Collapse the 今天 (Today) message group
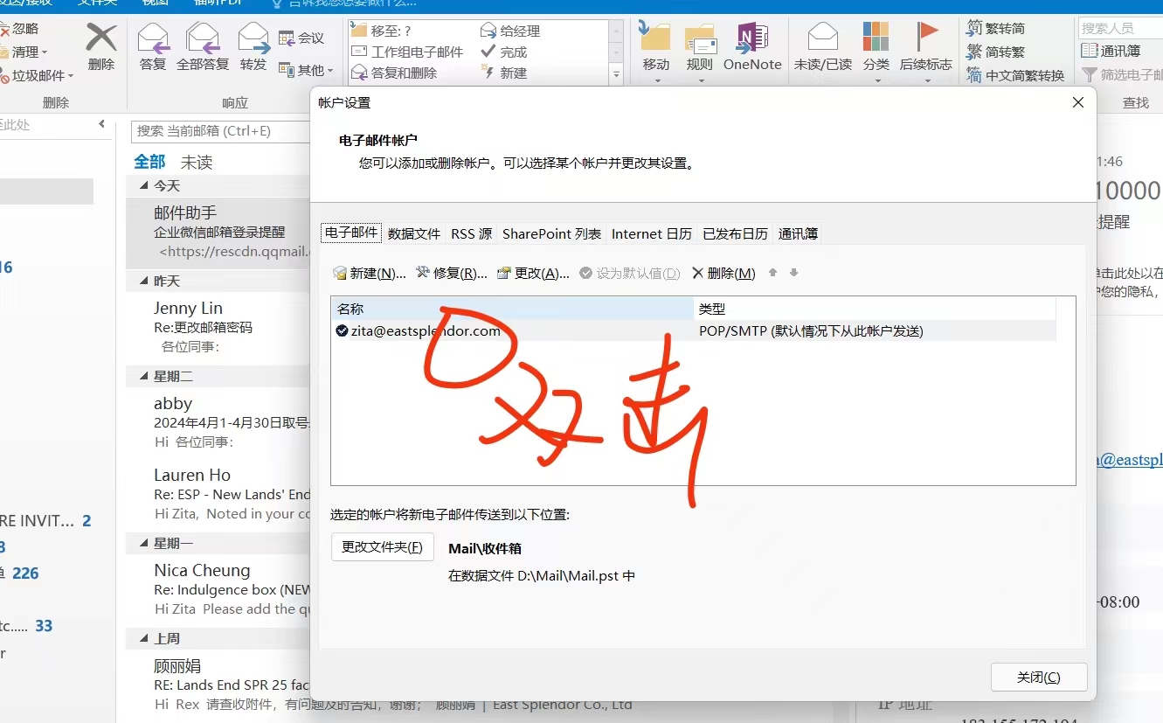This screenshot has width=1163, height=723. [x=144, y=186]
